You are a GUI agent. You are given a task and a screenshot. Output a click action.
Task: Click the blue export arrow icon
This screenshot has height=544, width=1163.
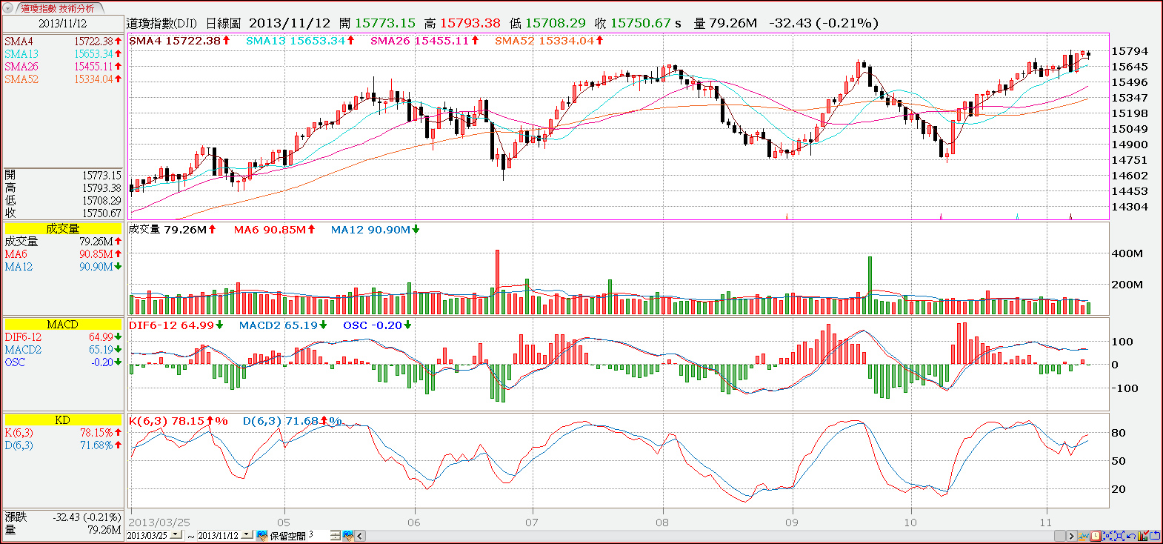(1155, 535)
